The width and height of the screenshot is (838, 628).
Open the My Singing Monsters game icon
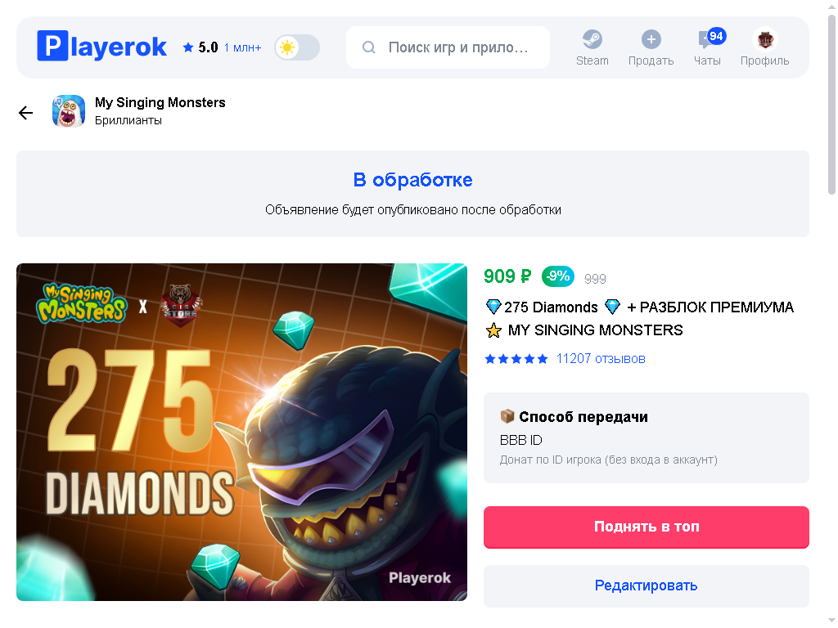(69, 111)
